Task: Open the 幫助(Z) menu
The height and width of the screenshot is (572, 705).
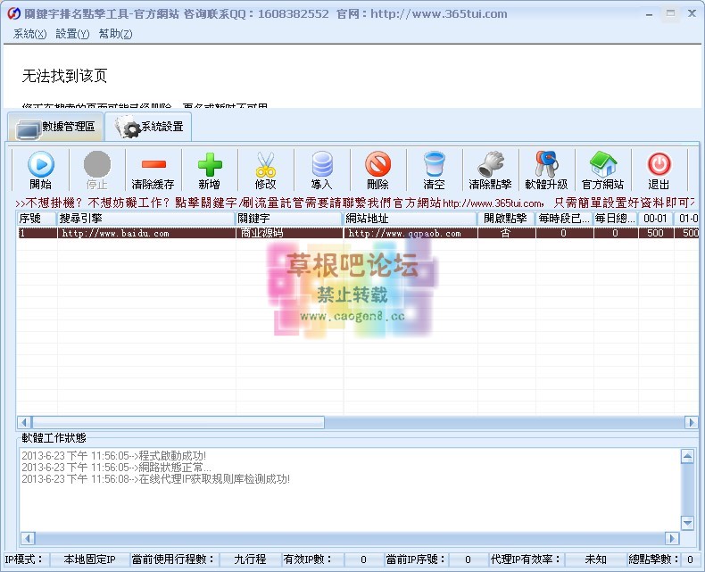Action: (115, 34)
